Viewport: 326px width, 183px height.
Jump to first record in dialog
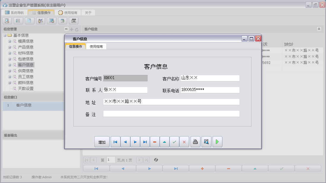pos(115,142)
